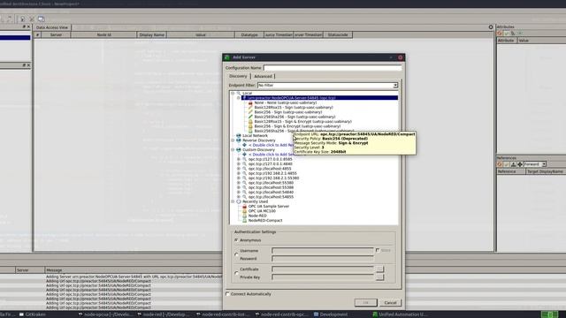Screen dimensions: 566x318
Task: Expand the opc.tcp://127.0.0.1:8585 node
Action: (239, 159)
